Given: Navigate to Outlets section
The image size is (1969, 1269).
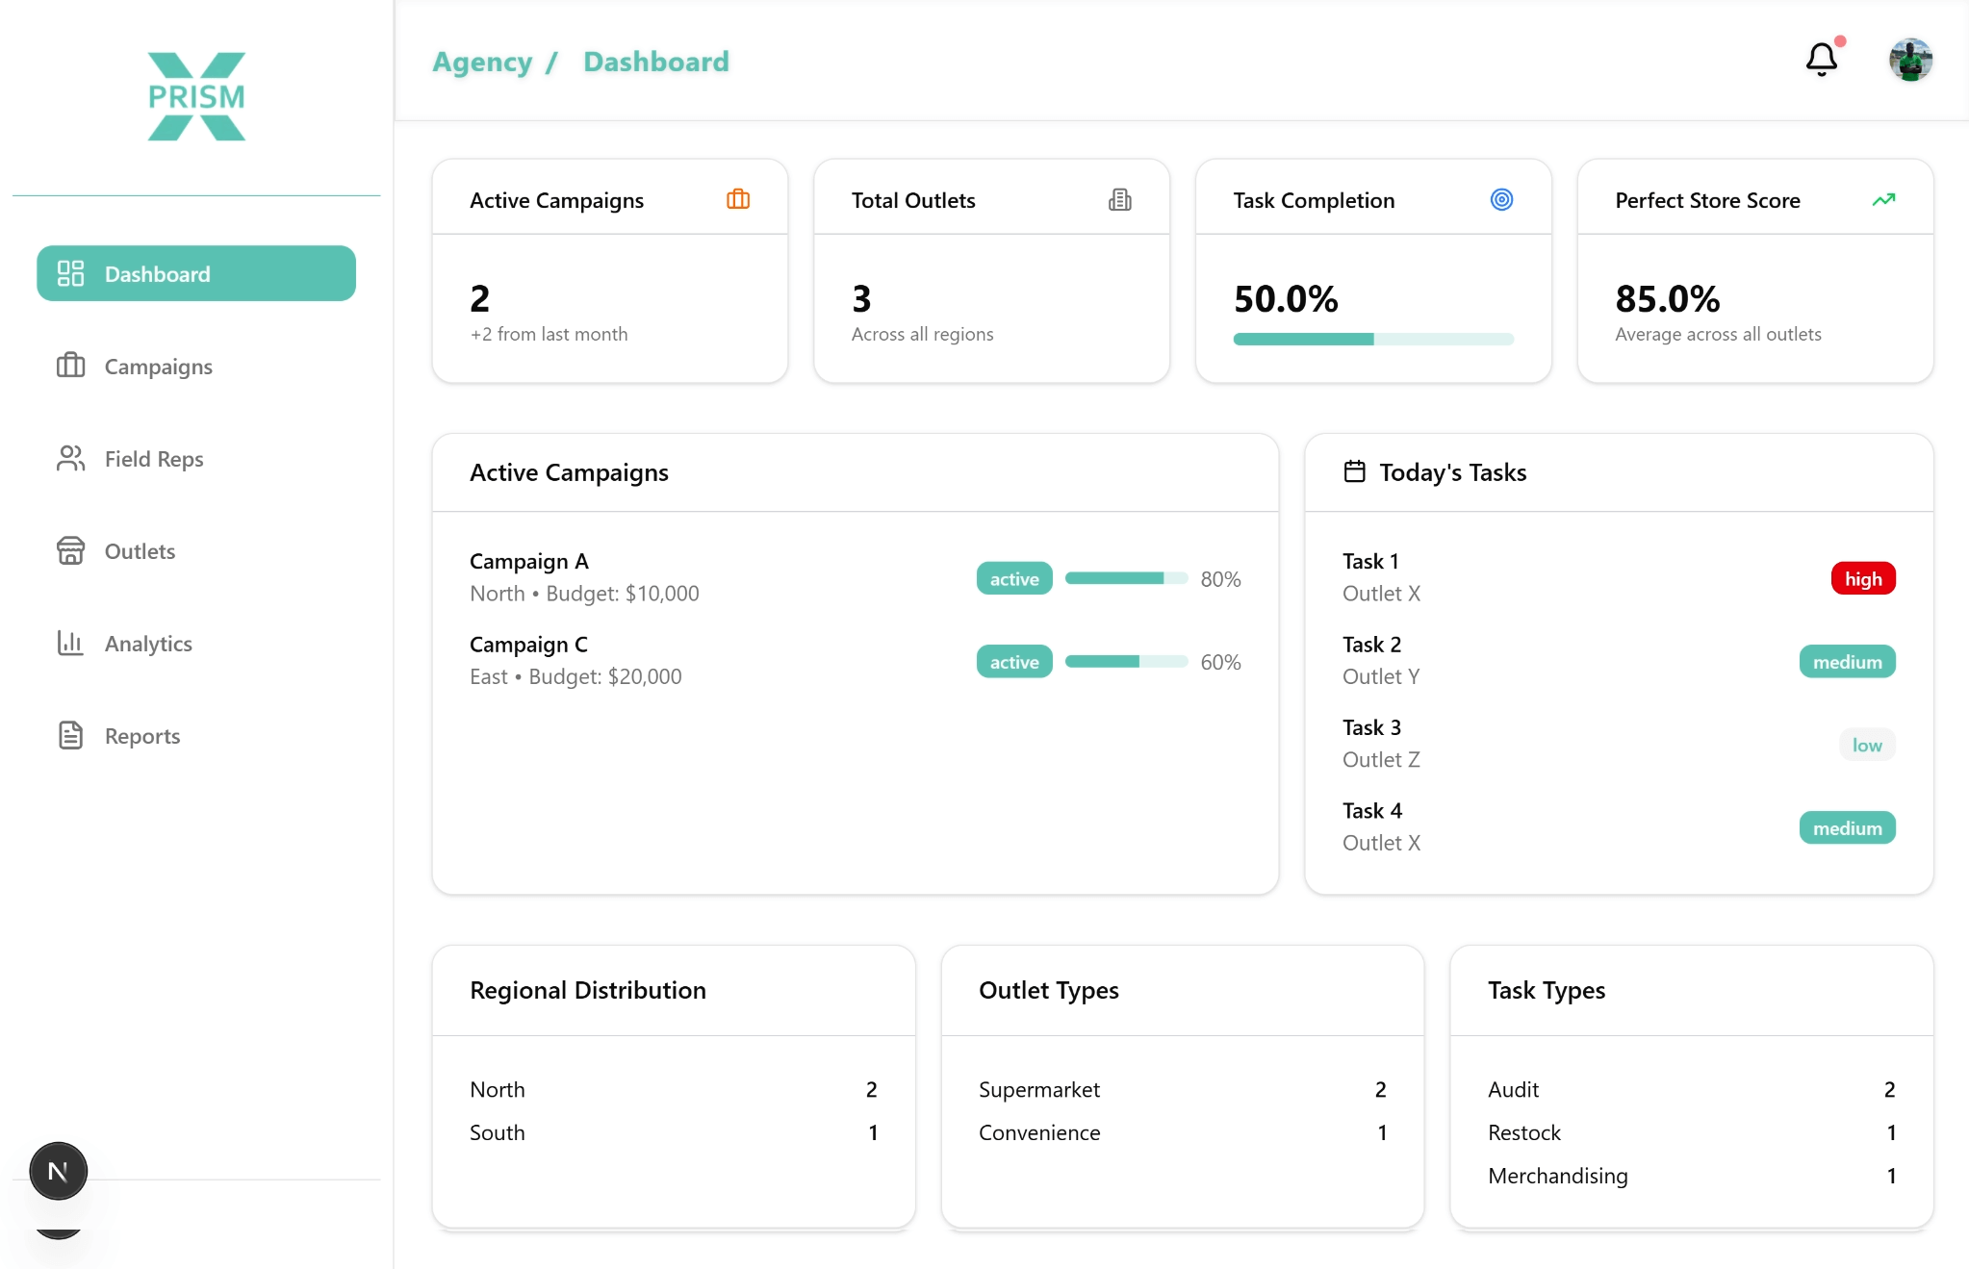Looking at the screenshot, I should click(140, 551).
